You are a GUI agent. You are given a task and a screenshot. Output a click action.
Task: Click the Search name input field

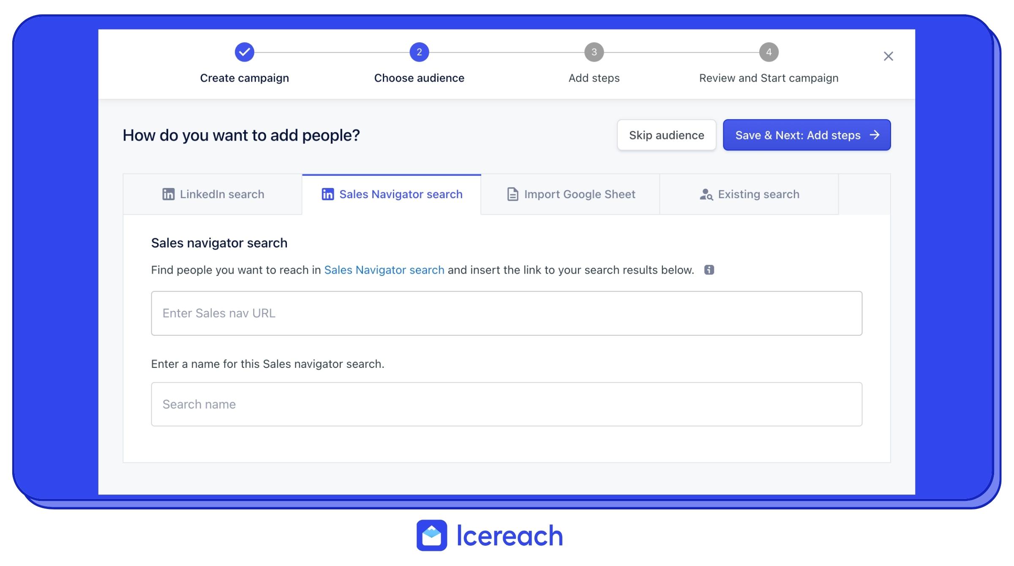[507, 404]
